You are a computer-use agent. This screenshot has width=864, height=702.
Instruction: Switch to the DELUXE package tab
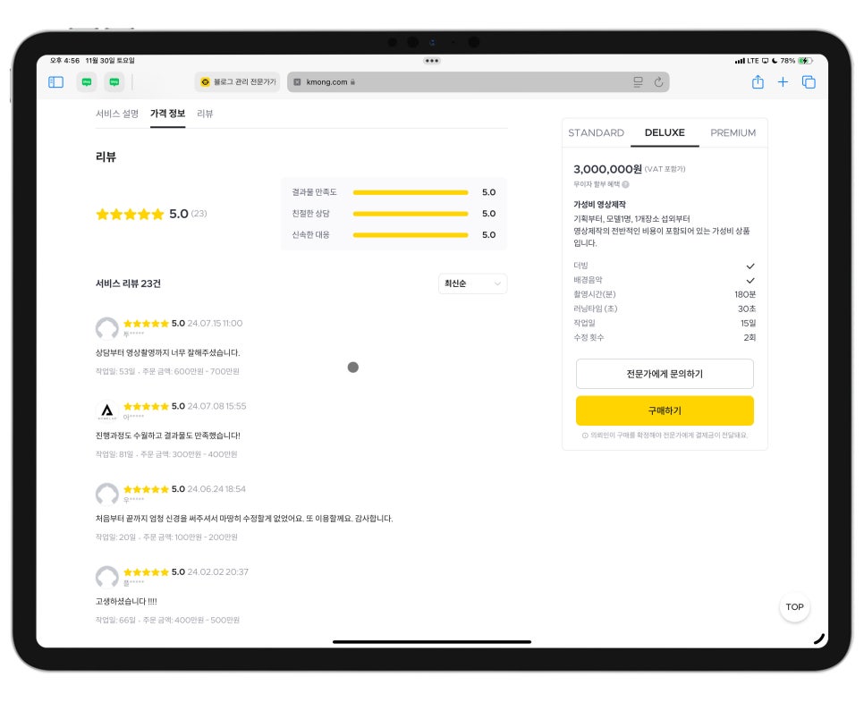point(665,132)
